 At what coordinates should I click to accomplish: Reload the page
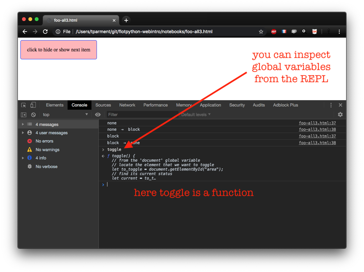pyautogui.click(x=45, y=32)
